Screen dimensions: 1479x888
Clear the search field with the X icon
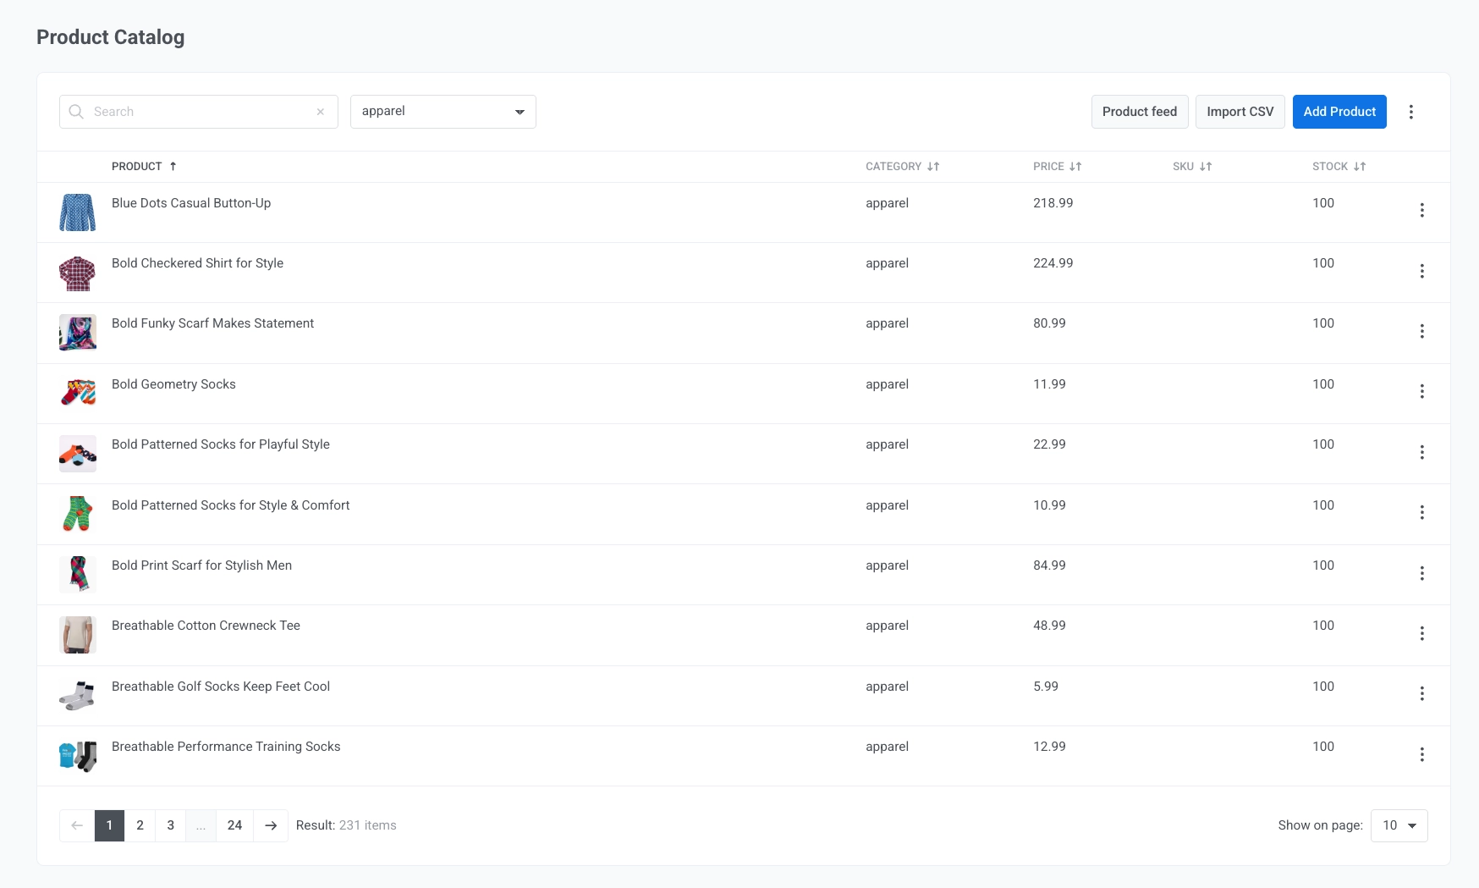pos(321,112)
